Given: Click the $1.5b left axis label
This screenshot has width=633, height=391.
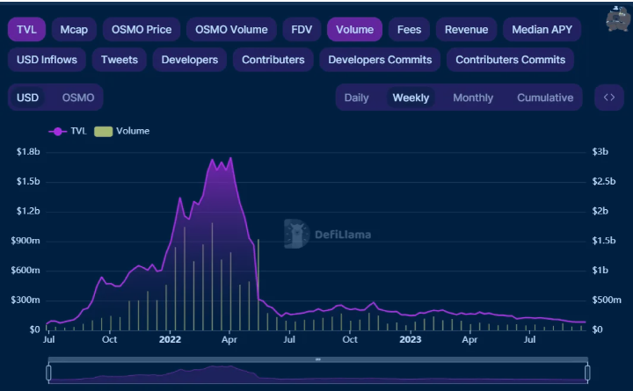Looking at the screenshot, I should [28, 182].
